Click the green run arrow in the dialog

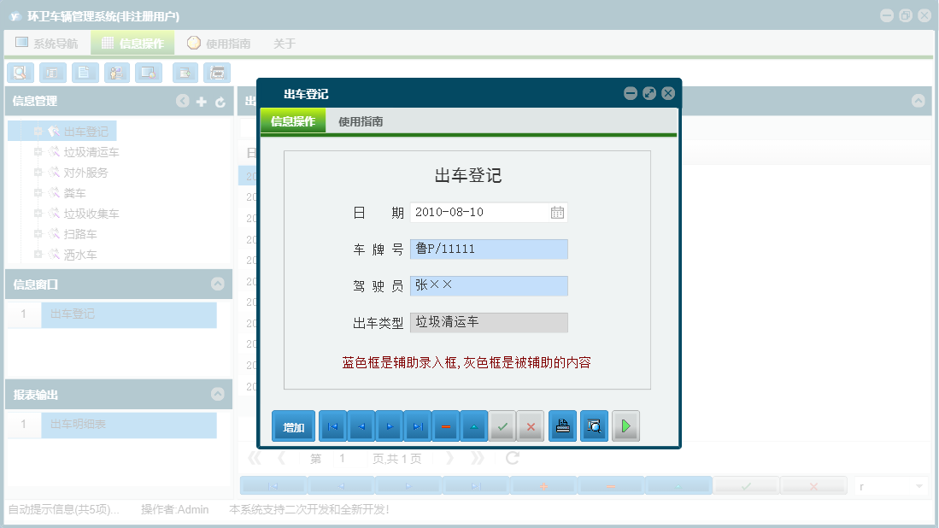pyautogui.click(x=625, y=425)
